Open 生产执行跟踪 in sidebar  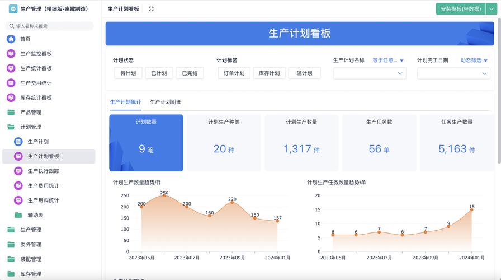[49, 171]
